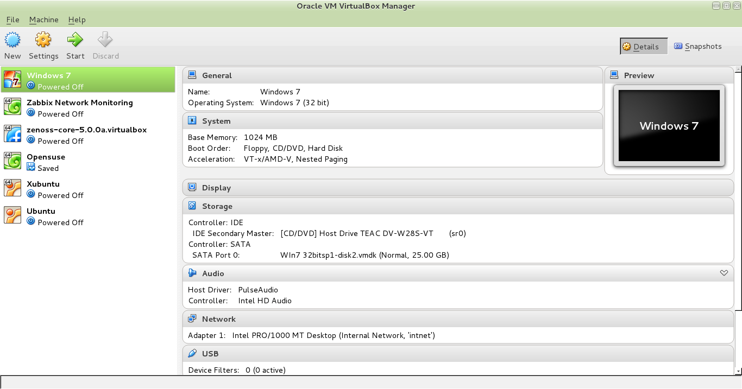Select the Zabbix Network Monitoring list entry
Viewport: 742px width, 389px height.
(x=88, y=107)
